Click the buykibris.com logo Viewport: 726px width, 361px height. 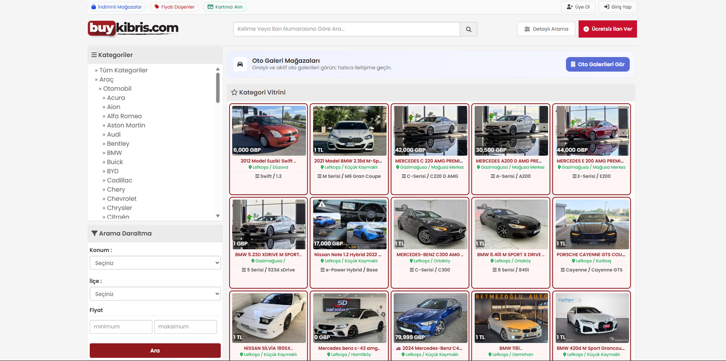click(133, 28)
